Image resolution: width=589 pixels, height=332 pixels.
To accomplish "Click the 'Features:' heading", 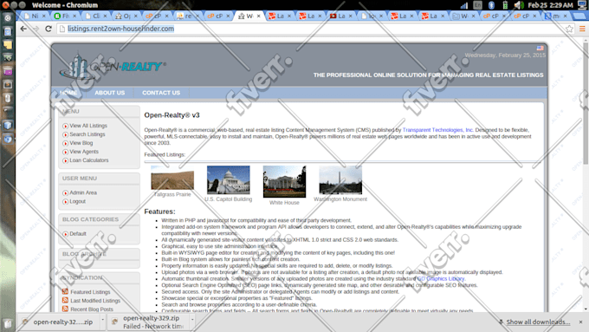I will pos(159,212).
